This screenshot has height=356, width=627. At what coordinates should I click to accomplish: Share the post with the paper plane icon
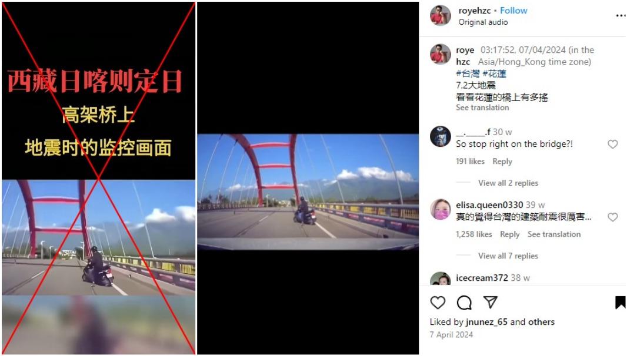point(490,303)
